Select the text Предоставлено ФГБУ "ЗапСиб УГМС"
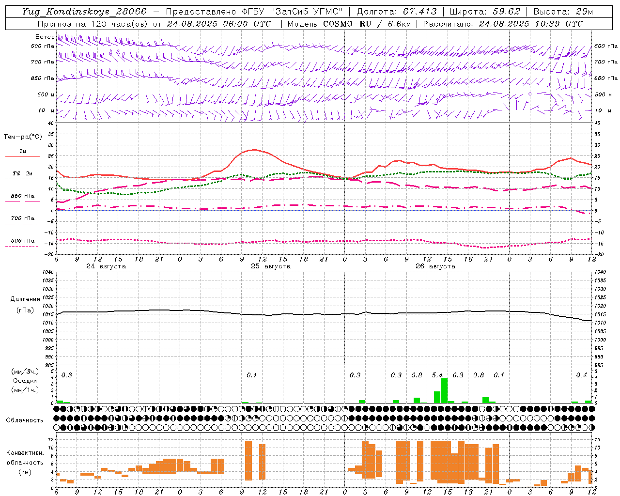Image resolution: width=620 pixels, height=496 pixels. 255,12
